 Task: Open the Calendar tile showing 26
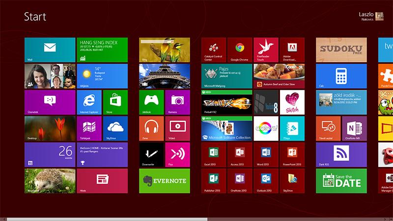[50, 155]
